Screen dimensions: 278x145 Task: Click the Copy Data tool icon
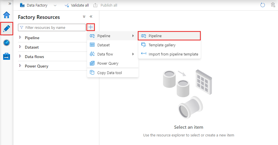(92, 72)
